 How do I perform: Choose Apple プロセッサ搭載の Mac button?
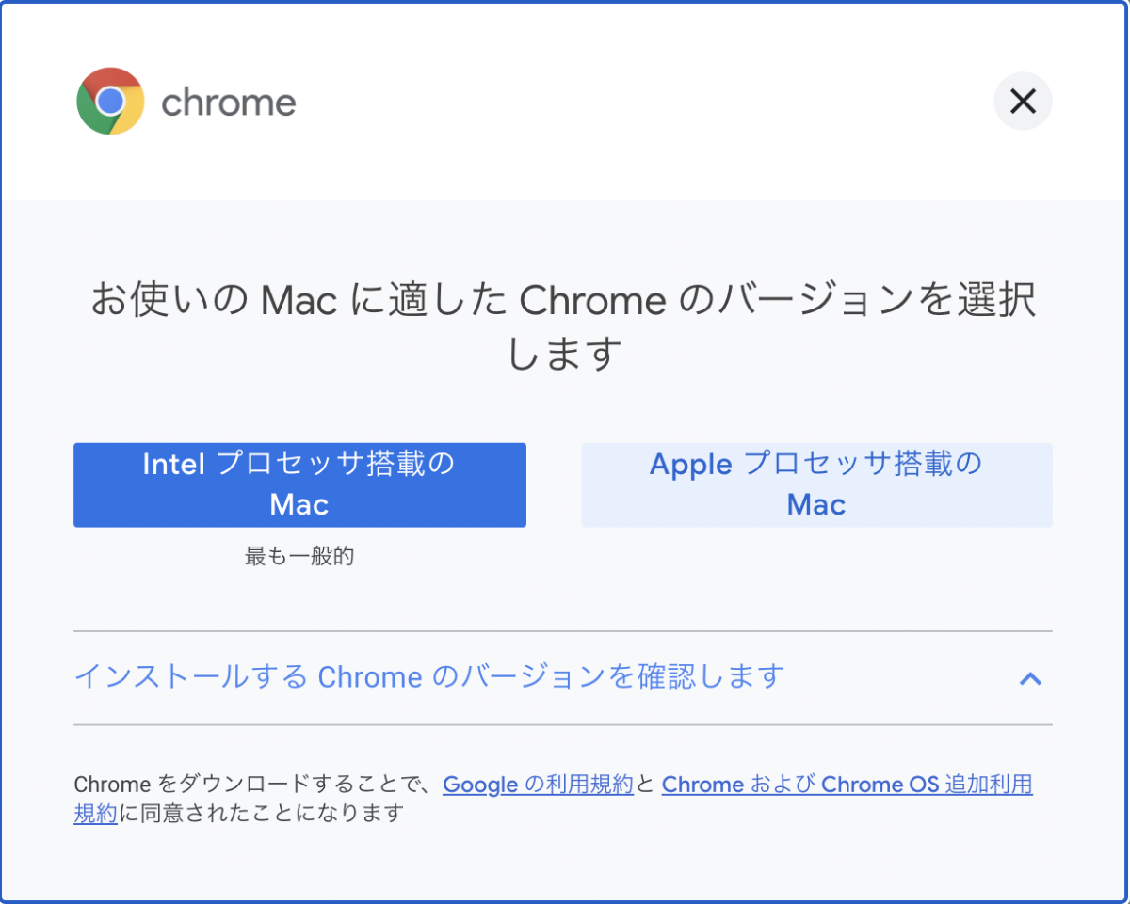pyautogui.click(x=816, y=484)
